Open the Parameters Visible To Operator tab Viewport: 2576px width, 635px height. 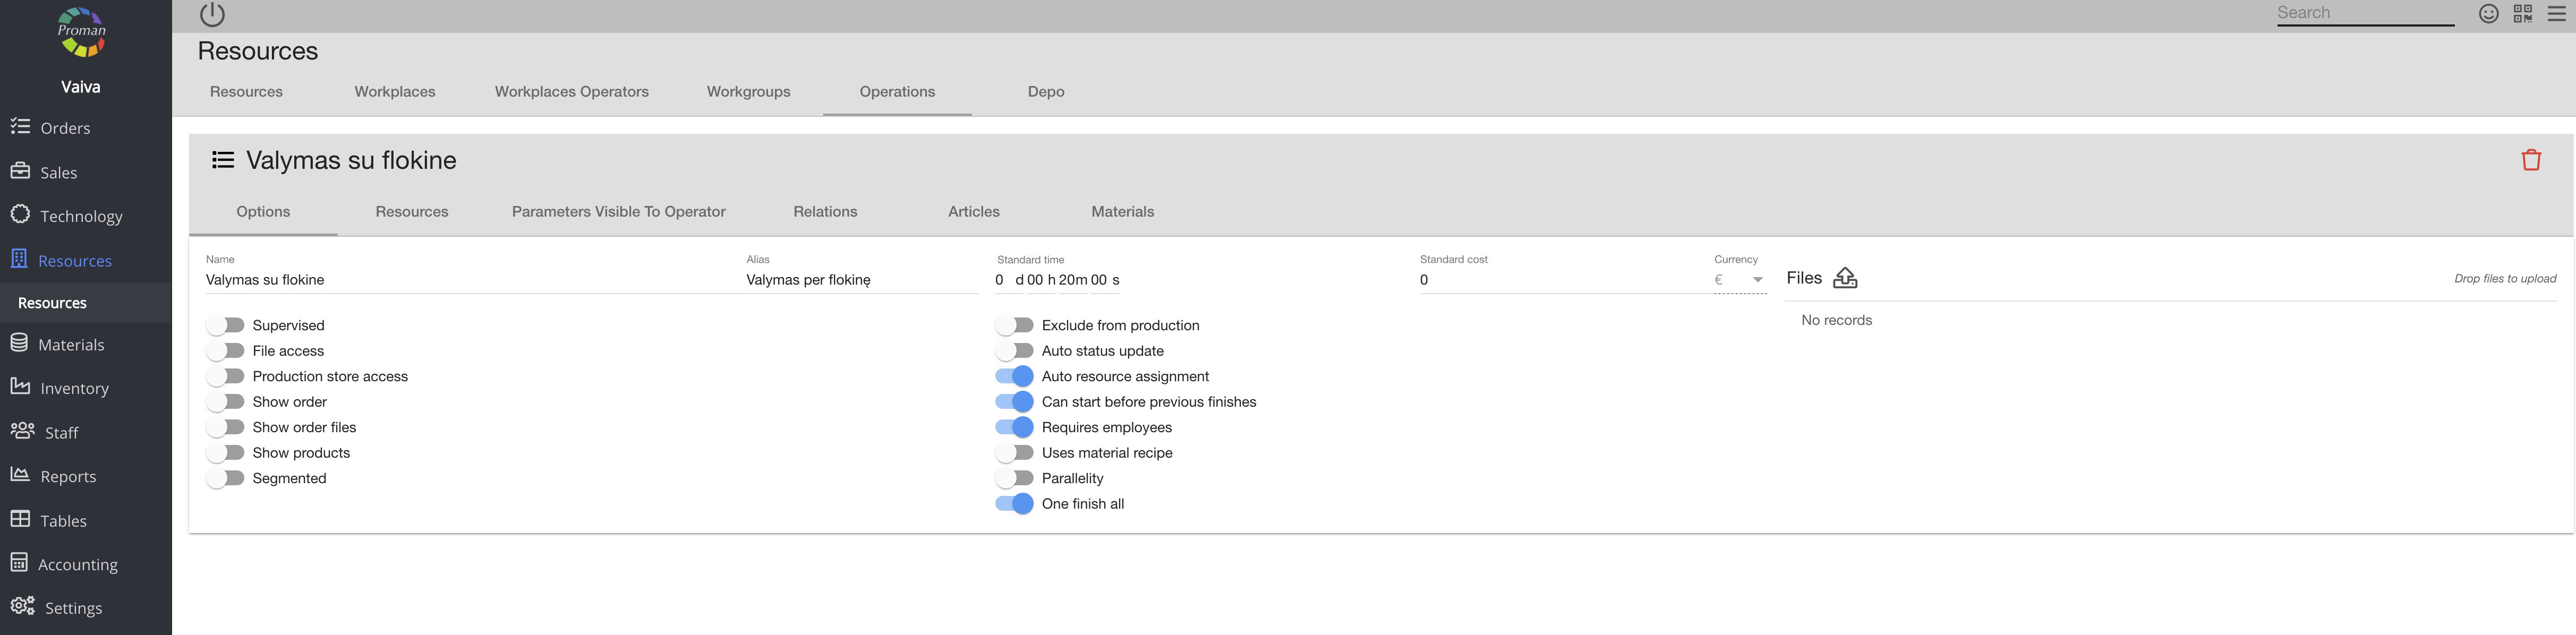click(618, 212)
